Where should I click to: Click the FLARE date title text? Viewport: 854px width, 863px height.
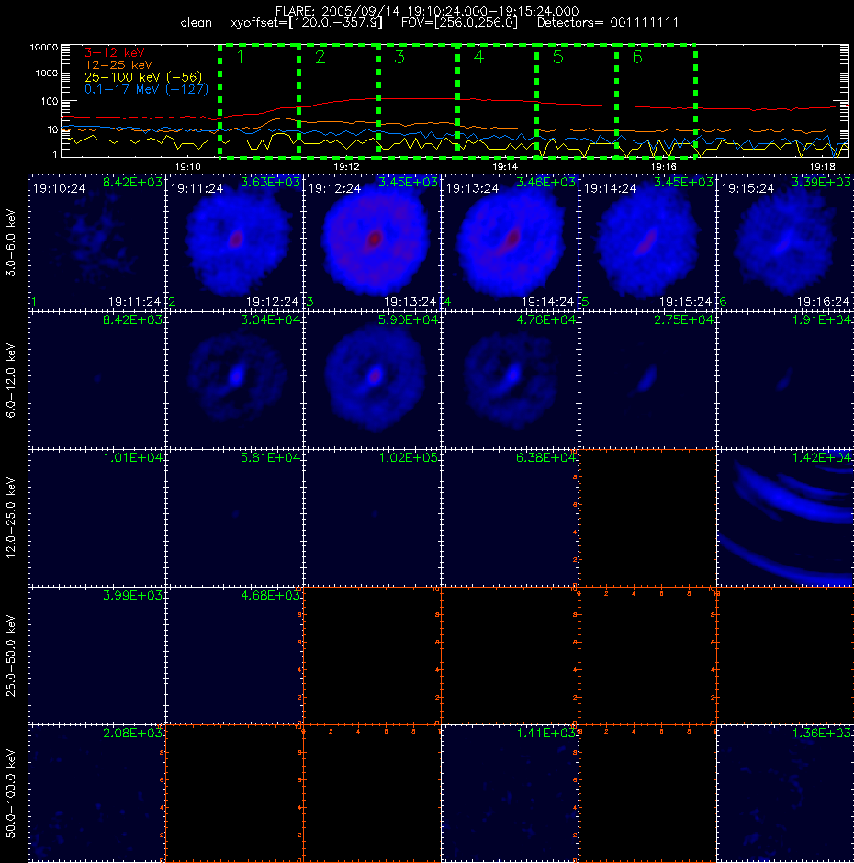pos(427,11)
